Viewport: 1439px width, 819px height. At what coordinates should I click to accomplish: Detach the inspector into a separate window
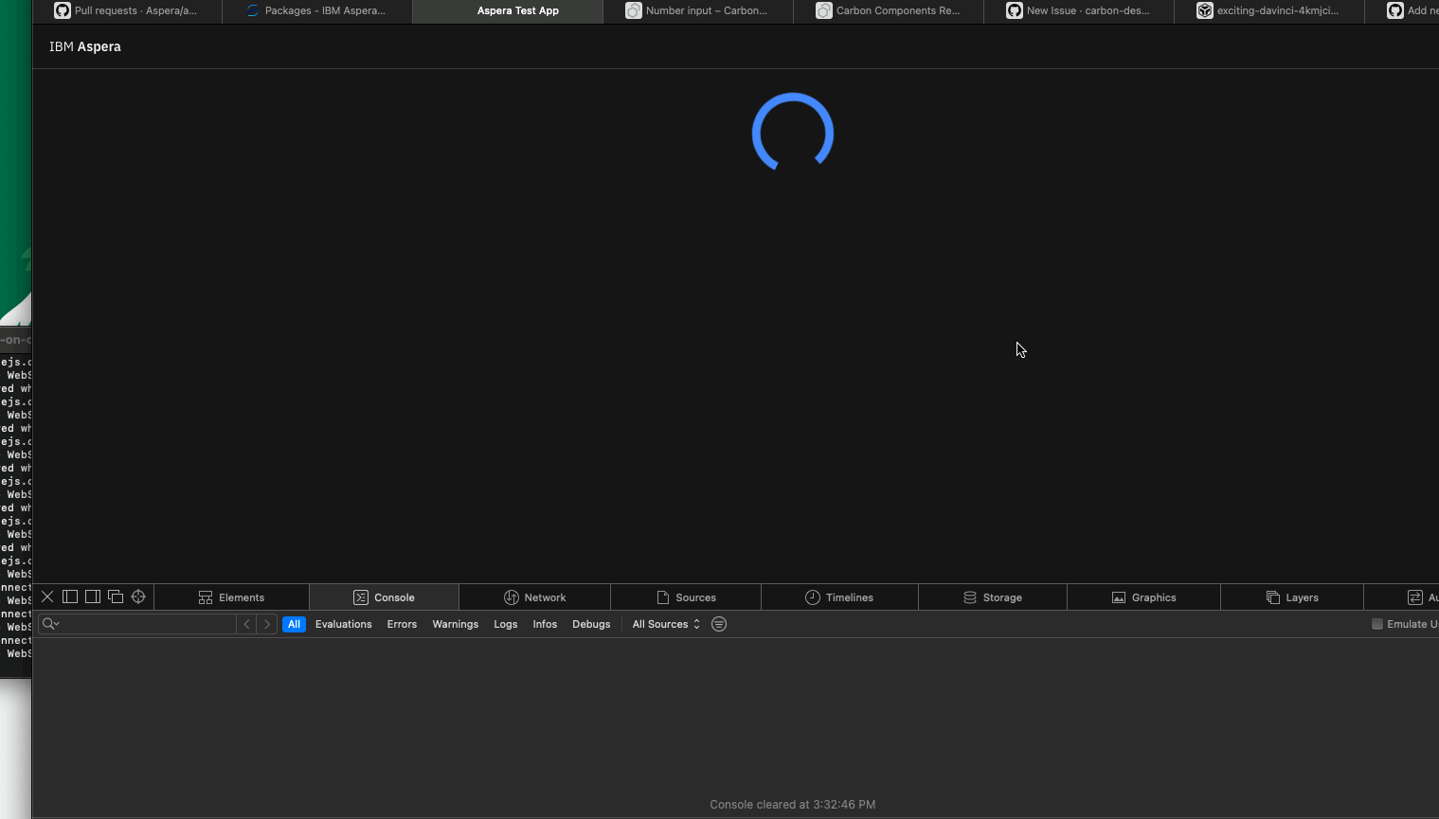[116, 596]
